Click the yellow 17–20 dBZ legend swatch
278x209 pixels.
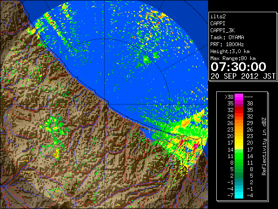(x=239, y=143)
